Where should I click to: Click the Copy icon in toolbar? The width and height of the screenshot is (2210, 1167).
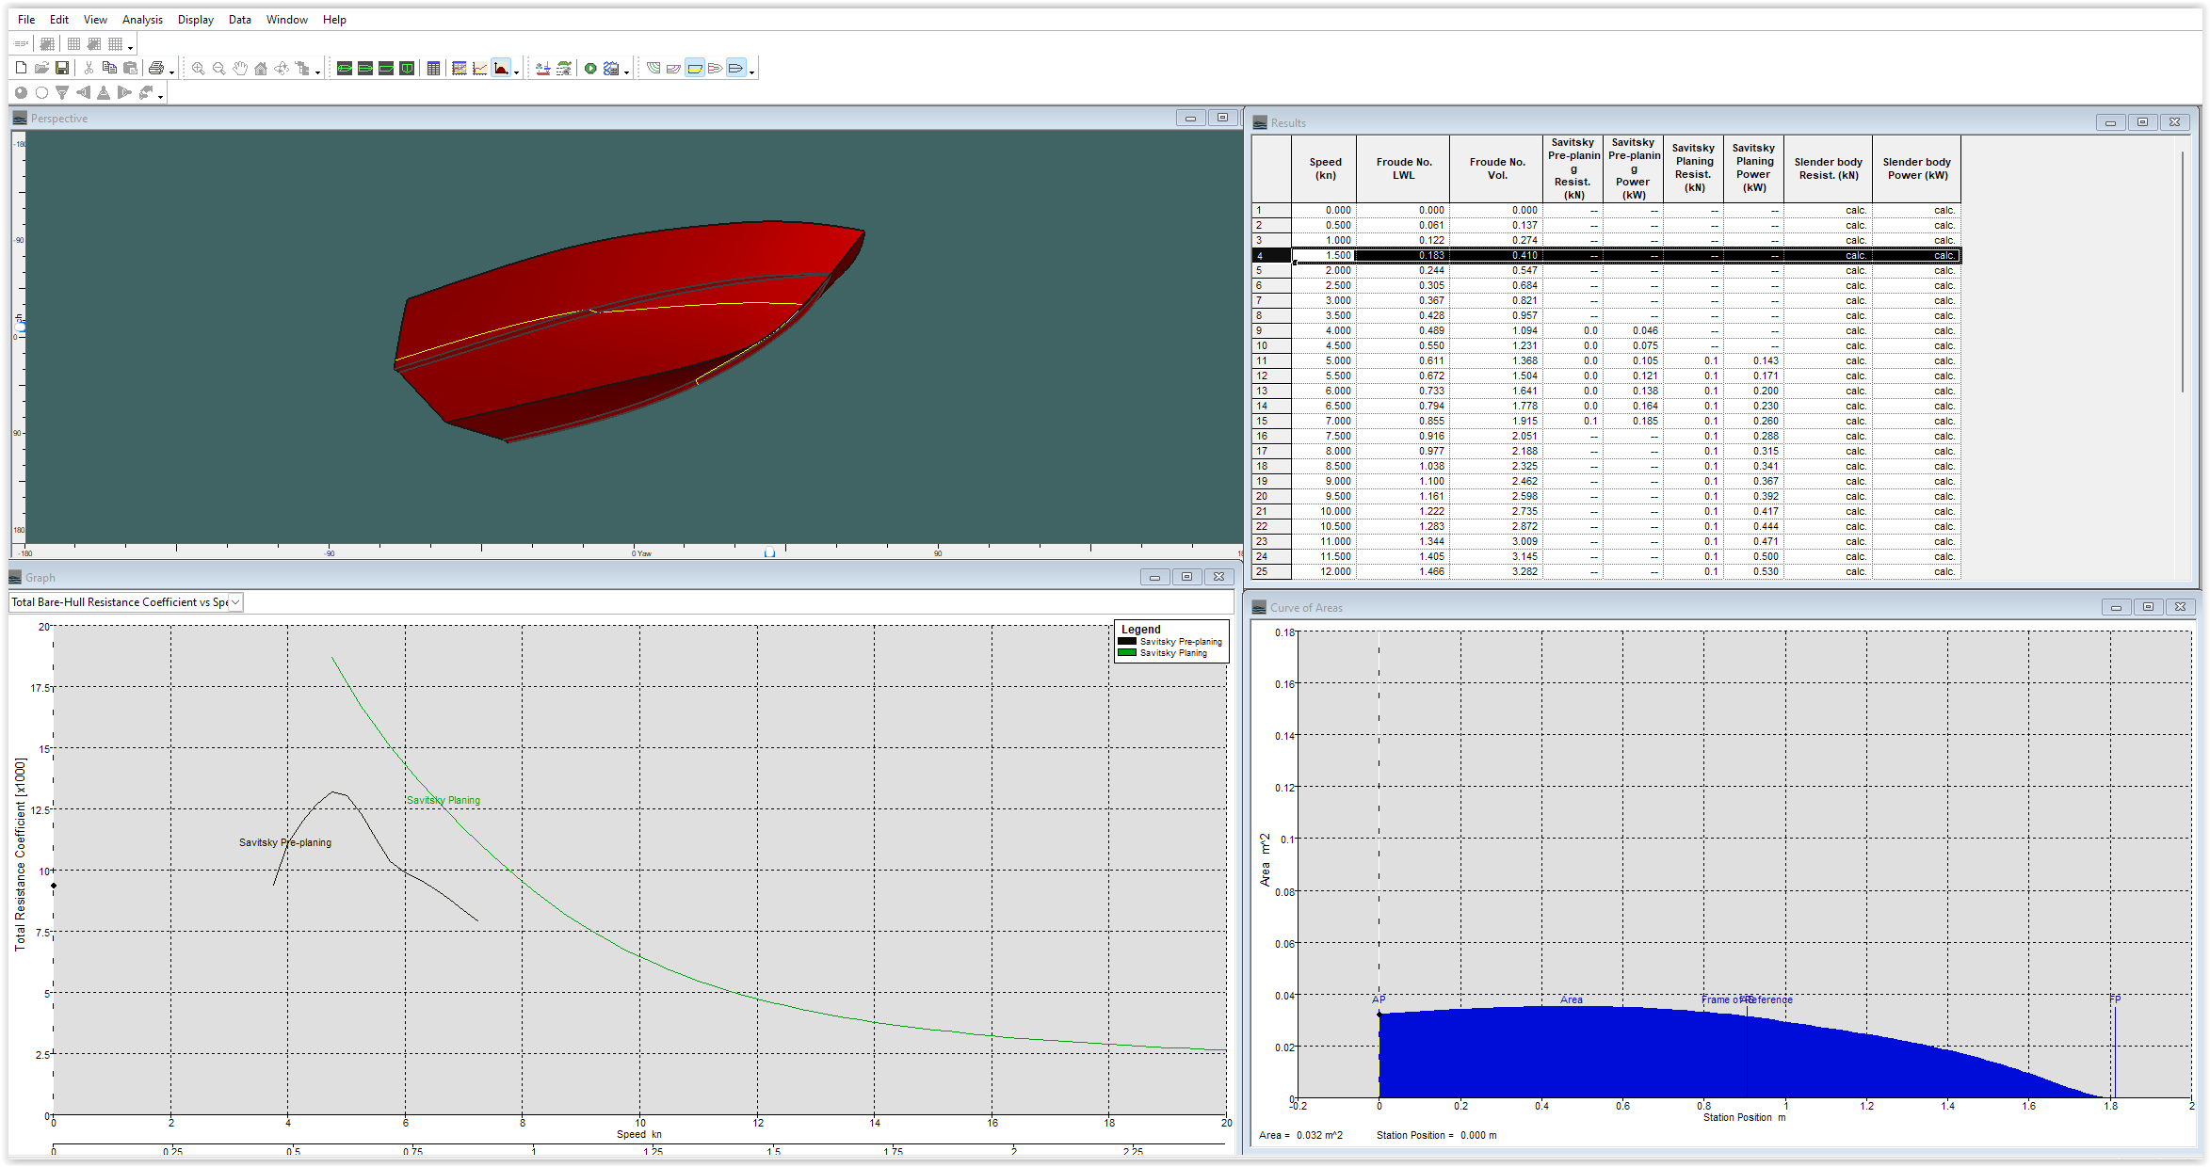109,68
